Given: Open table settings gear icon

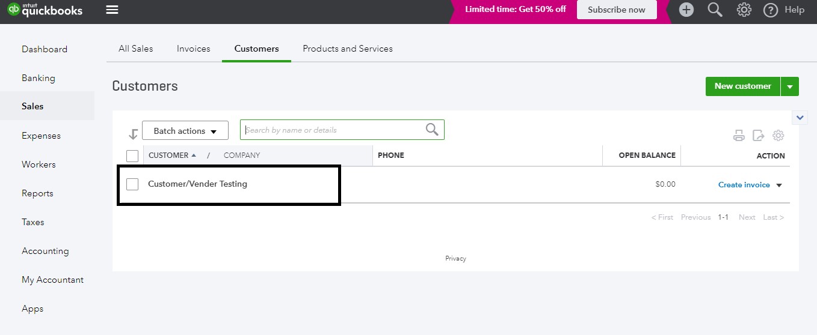Looking at the screenshot, I should (778, 136).
